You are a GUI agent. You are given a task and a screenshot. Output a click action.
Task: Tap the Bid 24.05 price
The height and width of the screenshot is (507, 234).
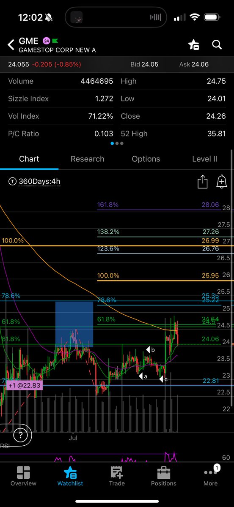(x=144, y=64)
